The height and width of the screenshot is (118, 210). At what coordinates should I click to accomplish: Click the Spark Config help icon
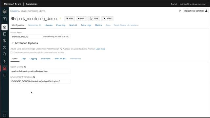pos(25,67)
